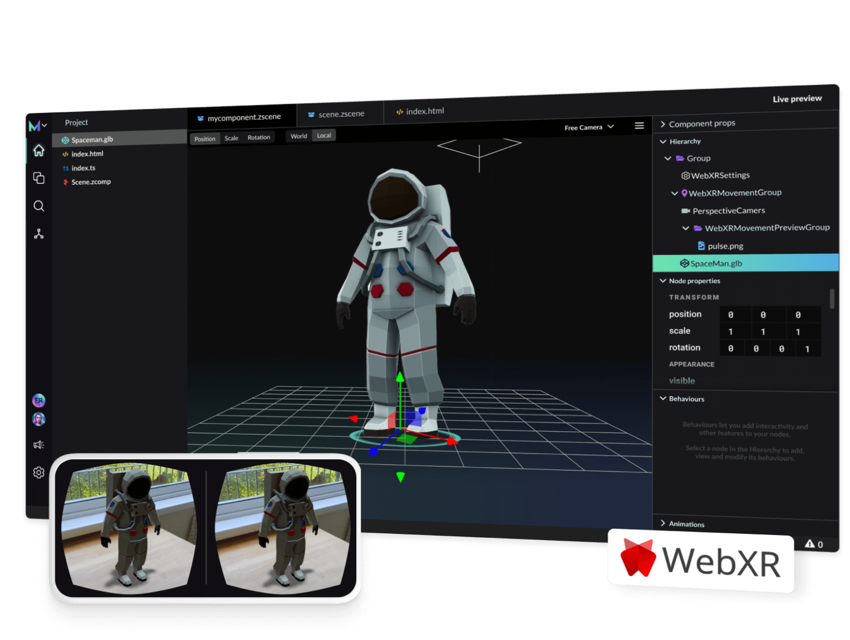
Task: Select the Spaceman.glb asset in the Project panel
Action: [91, 139]
